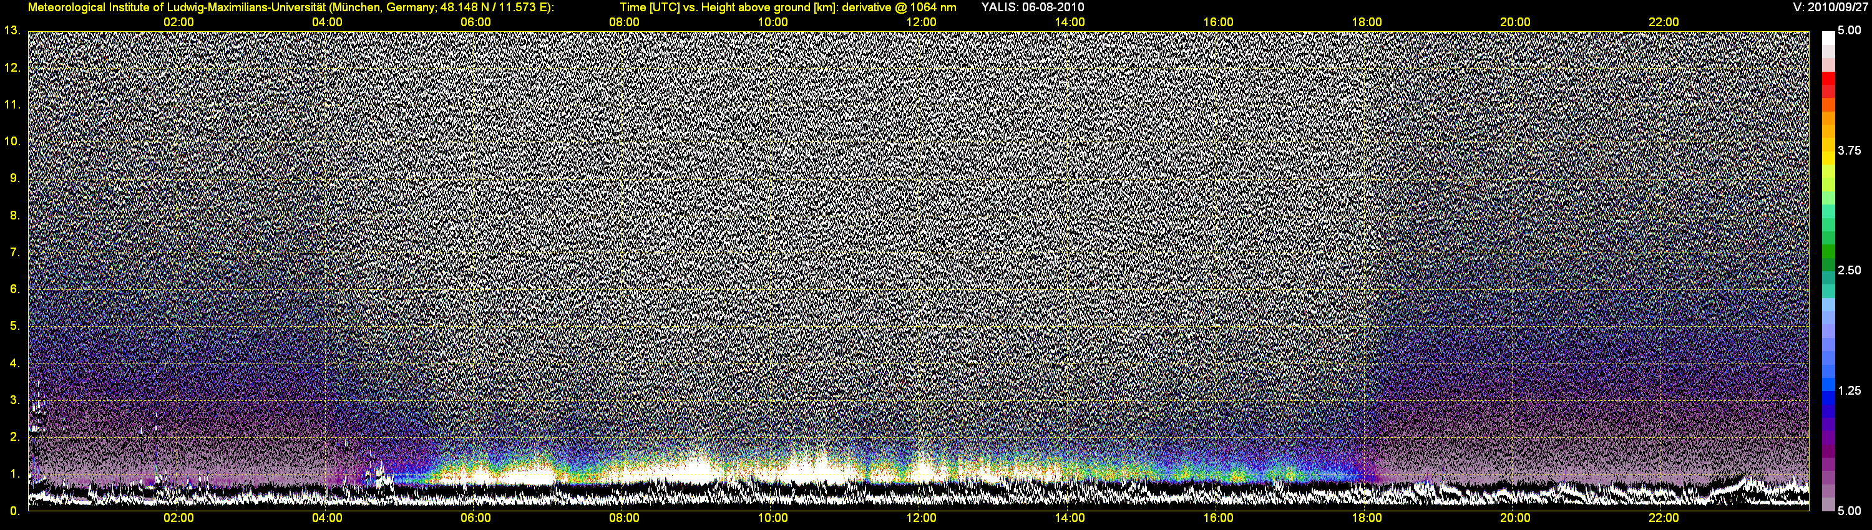Select the 0. height axis label

click(15, 511)
